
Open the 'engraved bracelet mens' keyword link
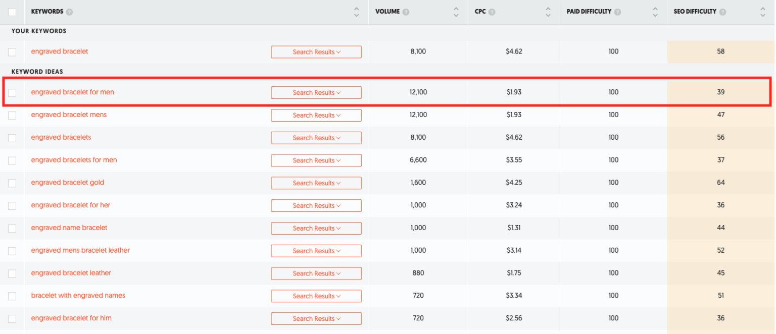pos(69,115)
